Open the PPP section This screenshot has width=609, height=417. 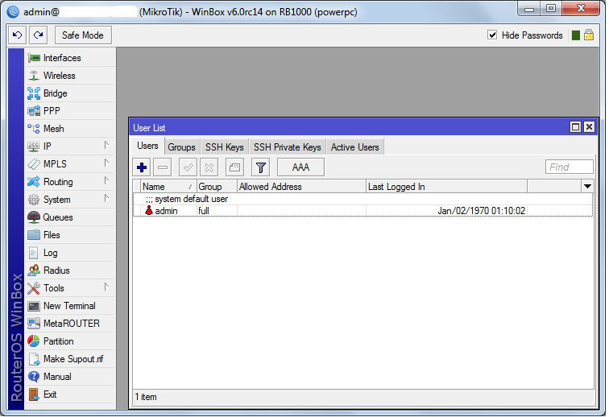(x=70, y=111)
